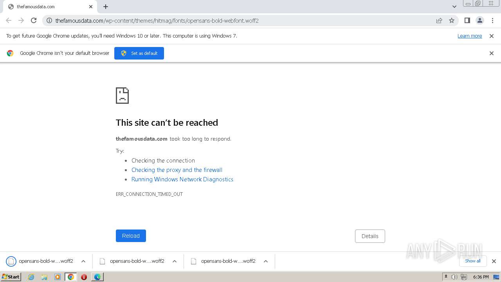This screenshot has height=282, width=501.
Task: Open Checking the proxy and the firewall link
Action: [177, 170]
